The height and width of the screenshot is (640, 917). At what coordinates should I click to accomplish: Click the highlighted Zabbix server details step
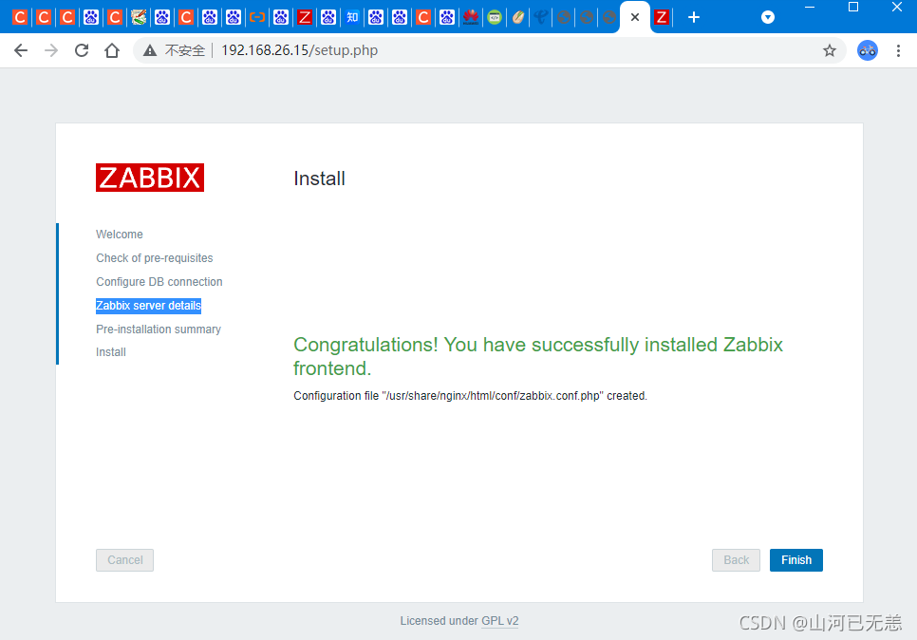(x=148, y=306)
